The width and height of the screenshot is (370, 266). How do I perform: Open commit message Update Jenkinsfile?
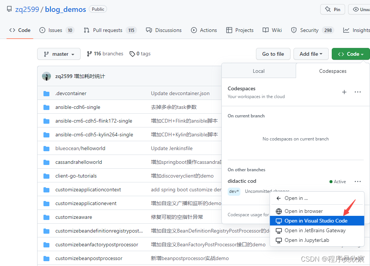tap(172, 149)
